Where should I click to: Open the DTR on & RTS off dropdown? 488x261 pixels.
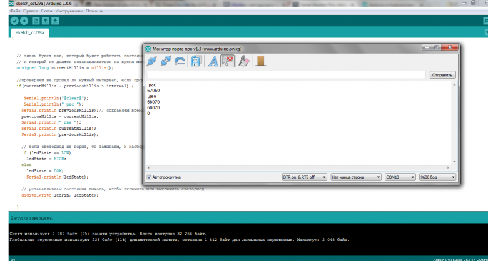point(304,177)
